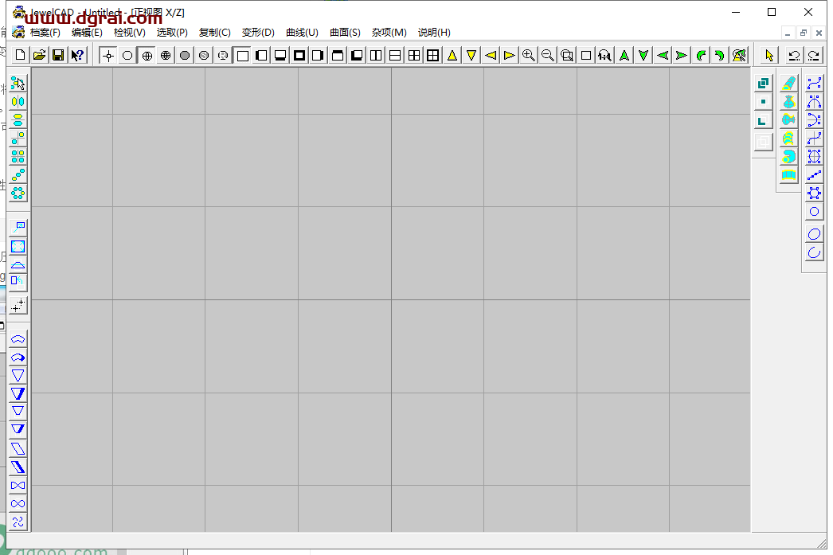The width and height of the screenshot is (833, 555).
Task: Switch to the R-marked render view mode
Action: pos(223,55)
